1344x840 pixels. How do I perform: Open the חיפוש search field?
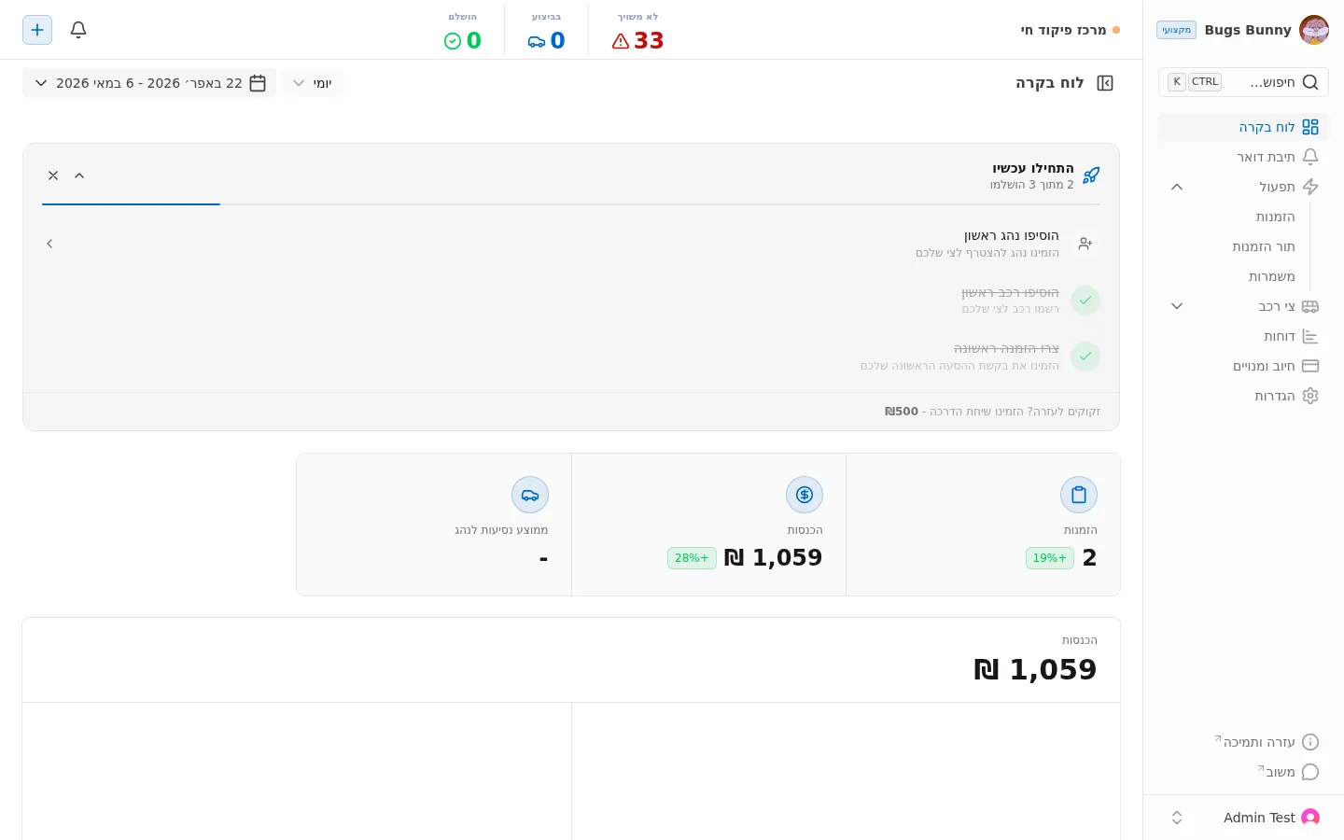coord(1243,82)
